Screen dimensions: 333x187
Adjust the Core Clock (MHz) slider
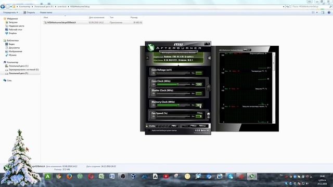click(173, 84)
